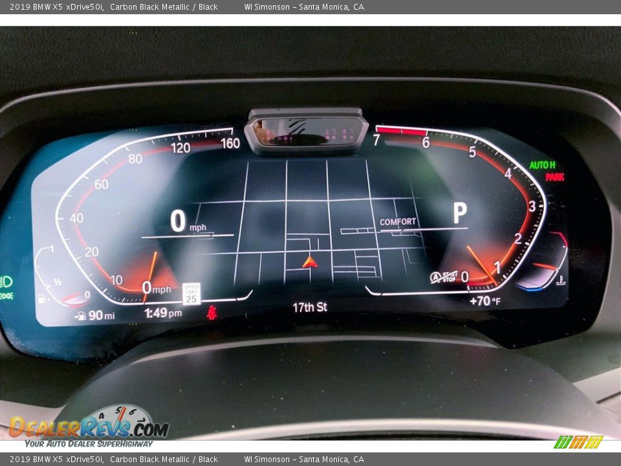The height and width of the screenshot is (466, 621).
Task: Click the 2 mark on the tachometer
Action: (517, 239)
